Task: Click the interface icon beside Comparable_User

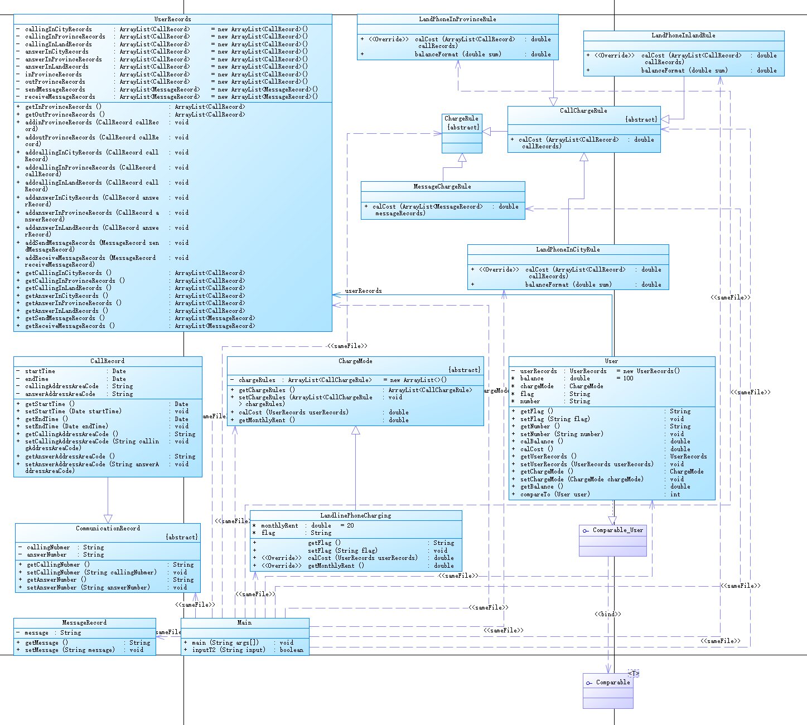Action: [x=586, y=530]
